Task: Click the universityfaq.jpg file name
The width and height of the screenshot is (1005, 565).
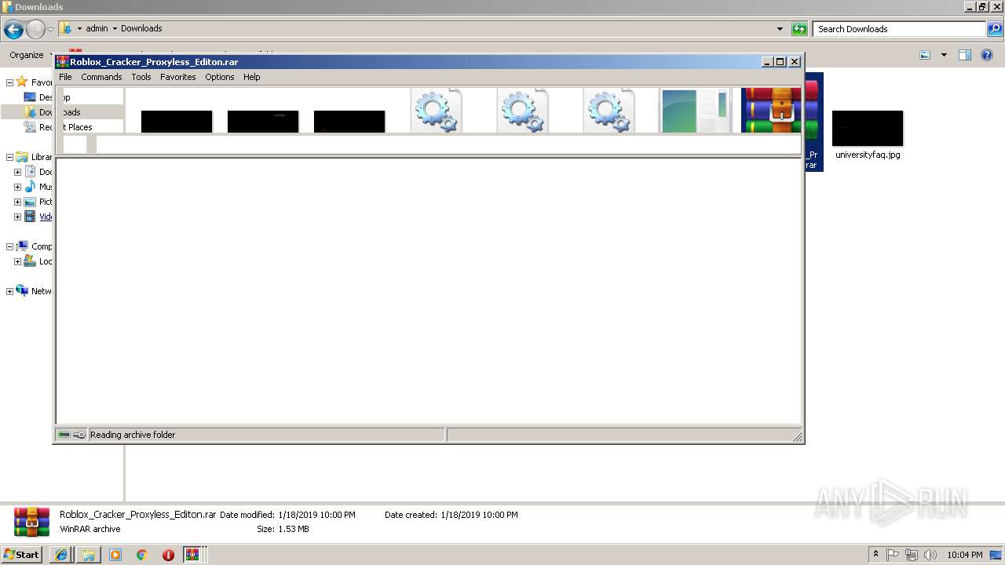Action: [x=868, y=155]
